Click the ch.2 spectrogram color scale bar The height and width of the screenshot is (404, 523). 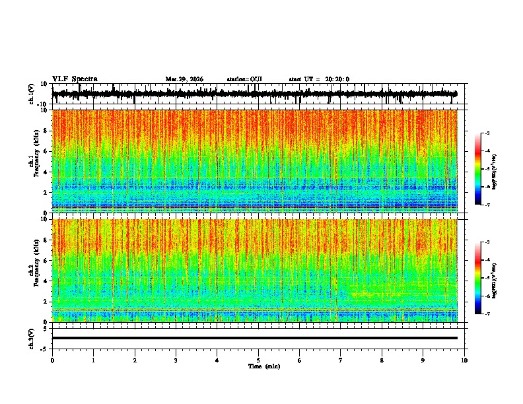click(478, 278)
